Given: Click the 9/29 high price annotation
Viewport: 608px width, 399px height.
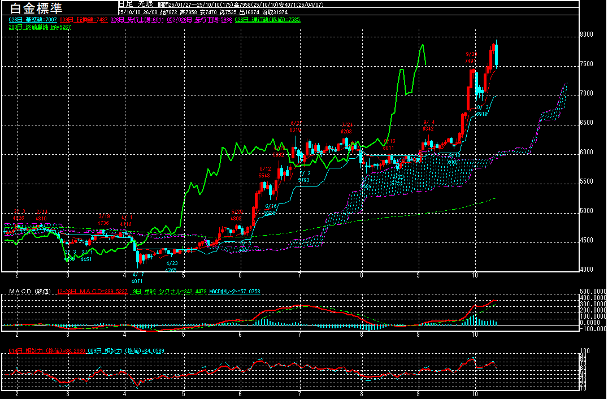Looking at the screenshot, I should point(471,57).
